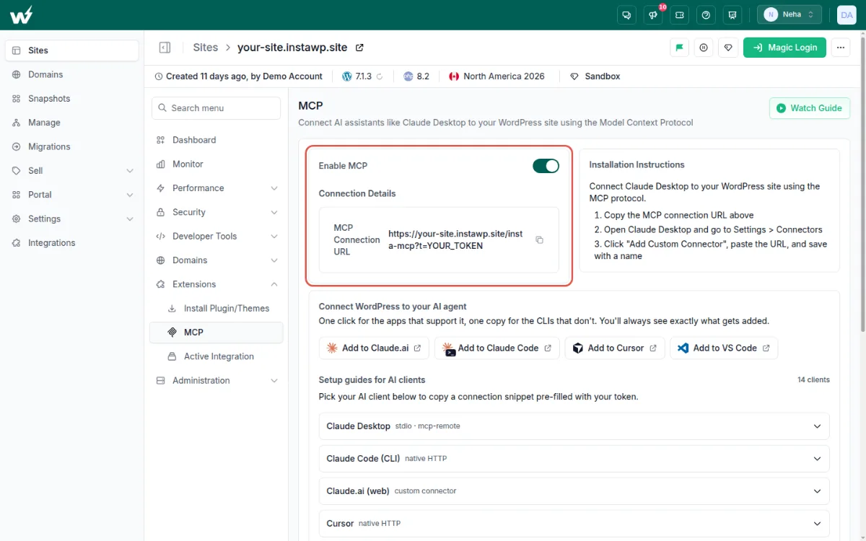
Task: Expand the Cursor setup guide row
Action: 574,524
